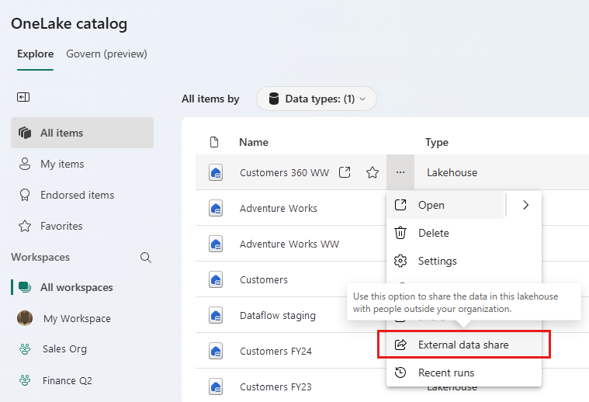This screenshot has height=402, width=589.
Task: Click the lakehouse icon beside Dataflow staging
Action: pyautogui.click(x=216, y=315)
